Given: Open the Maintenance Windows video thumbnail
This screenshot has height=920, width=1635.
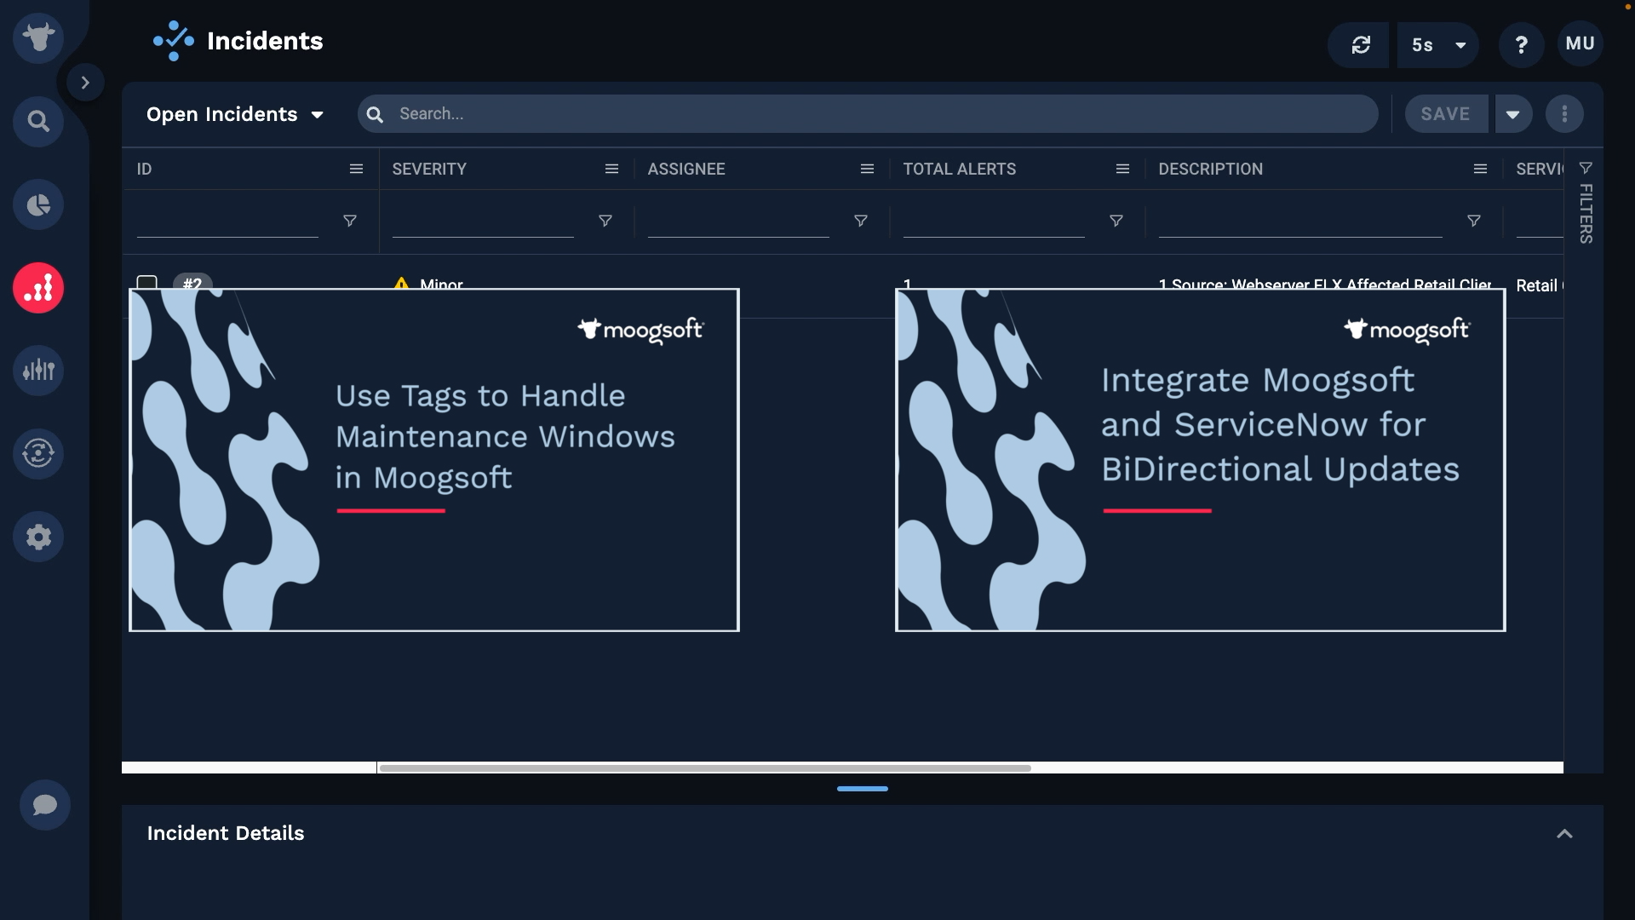Looking at the screenshot, I should tap(433, 460).
